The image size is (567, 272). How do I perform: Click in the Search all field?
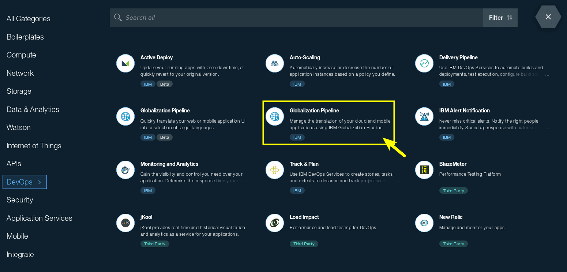coord(296,18)
